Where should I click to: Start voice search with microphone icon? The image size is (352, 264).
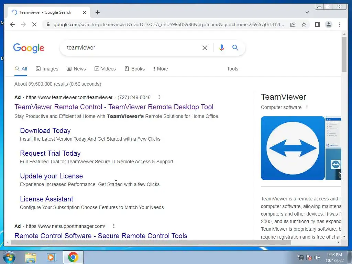222,47
